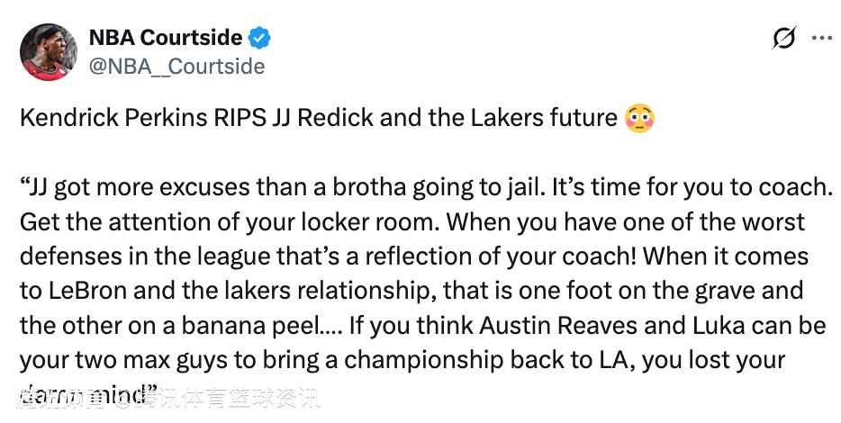Open the NBA Courtside profile picture

[x=48, y=51]
